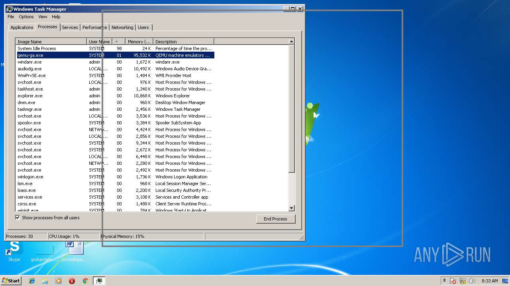Open the Skype desktop shortcut
The width and height of the screenshot is (510, 286).
tap(14, 250)
